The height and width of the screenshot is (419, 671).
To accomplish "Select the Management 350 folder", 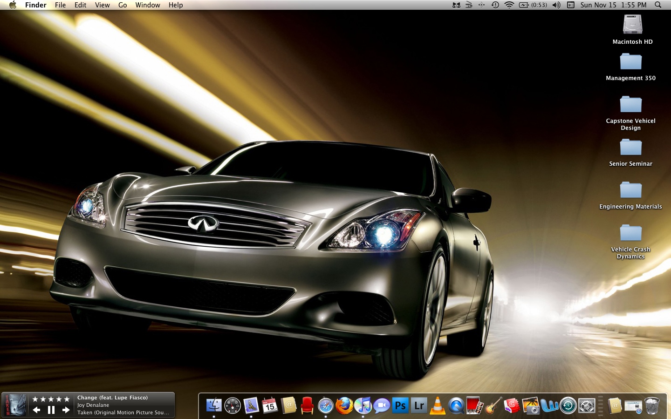I will (630, 61).
